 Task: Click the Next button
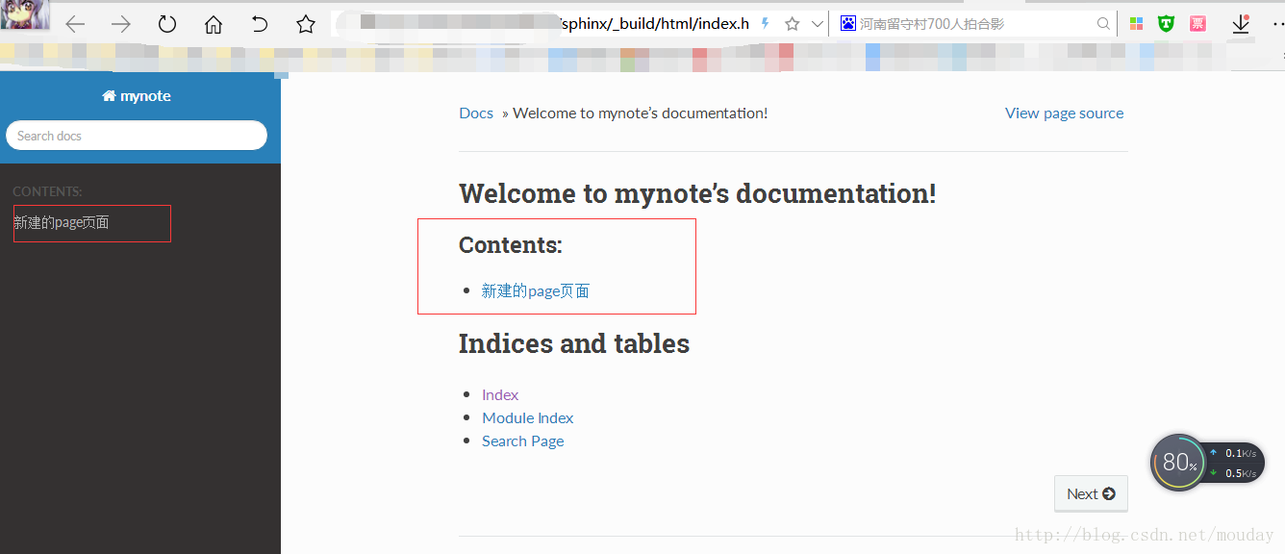[x=1091, y=493]
